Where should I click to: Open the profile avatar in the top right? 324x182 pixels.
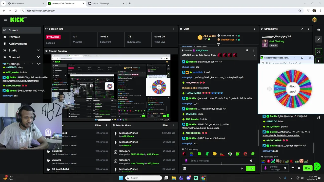click(314, 20)
